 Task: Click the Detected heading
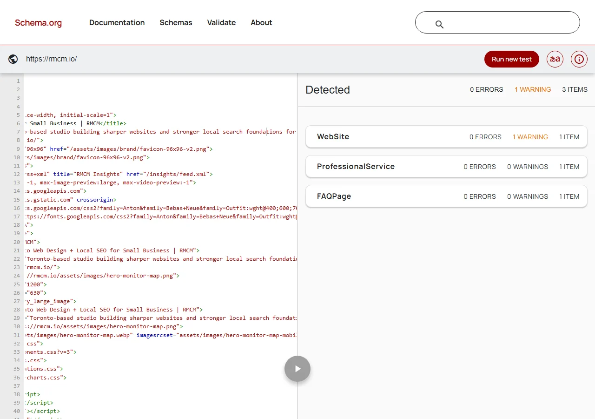[x=328, y=90]
